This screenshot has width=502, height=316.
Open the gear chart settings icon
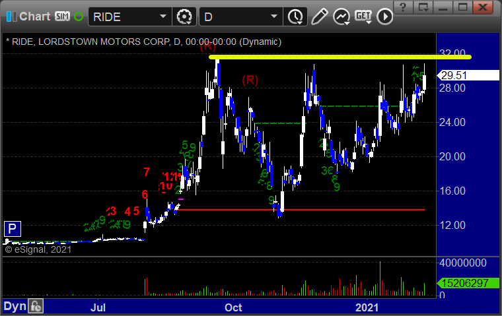pos(184,16)
